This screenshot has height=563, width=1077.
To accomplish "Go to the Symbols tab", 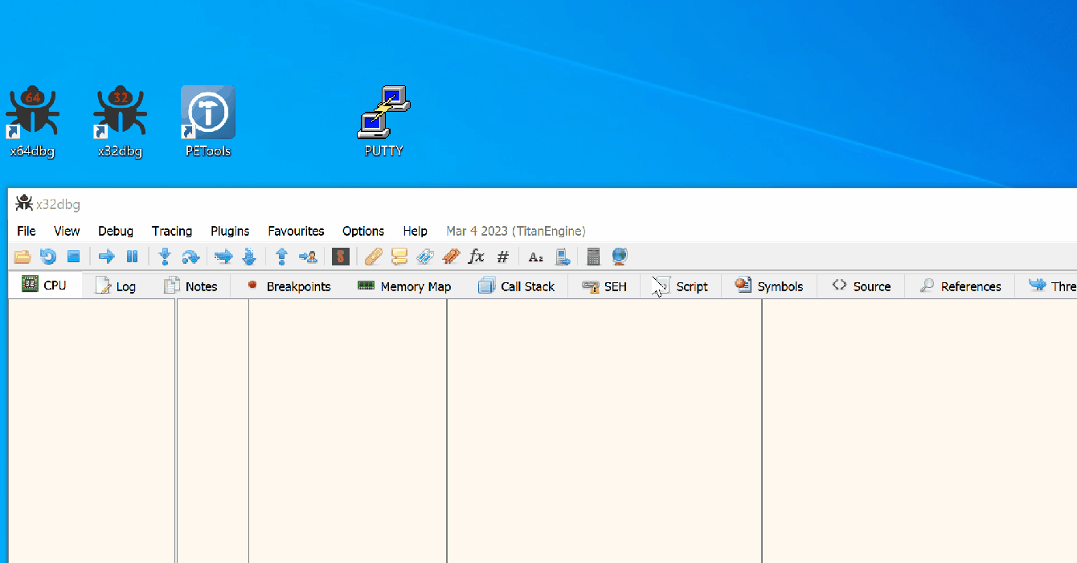I will coord(768,286).
